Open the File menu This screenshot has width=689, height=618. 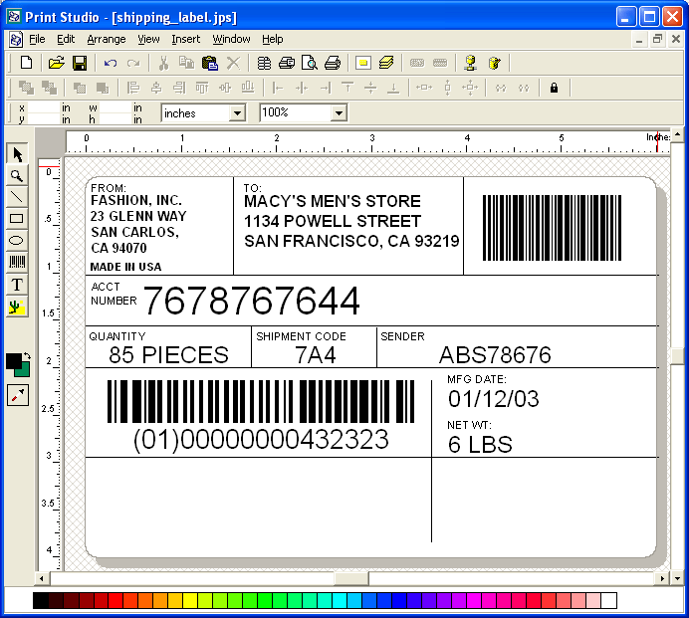pyautogui.click(x=37, y=39)
